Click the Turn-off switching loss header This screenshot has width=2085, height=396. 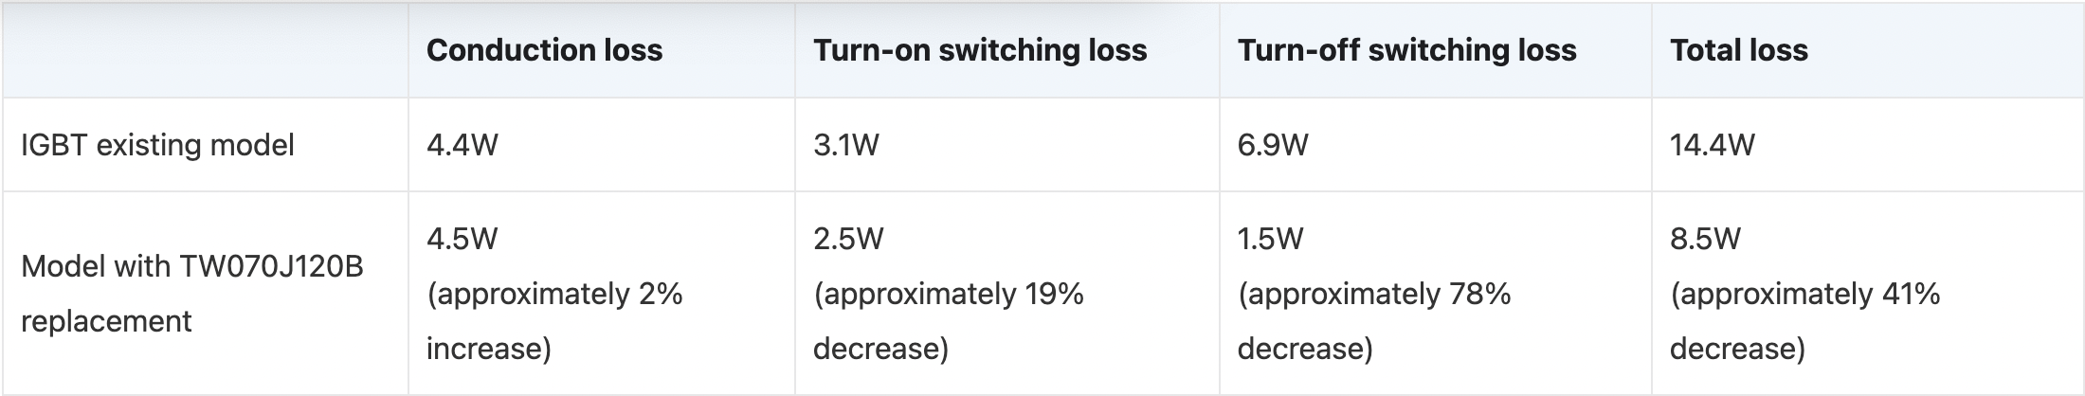(x=1406, y=50)
